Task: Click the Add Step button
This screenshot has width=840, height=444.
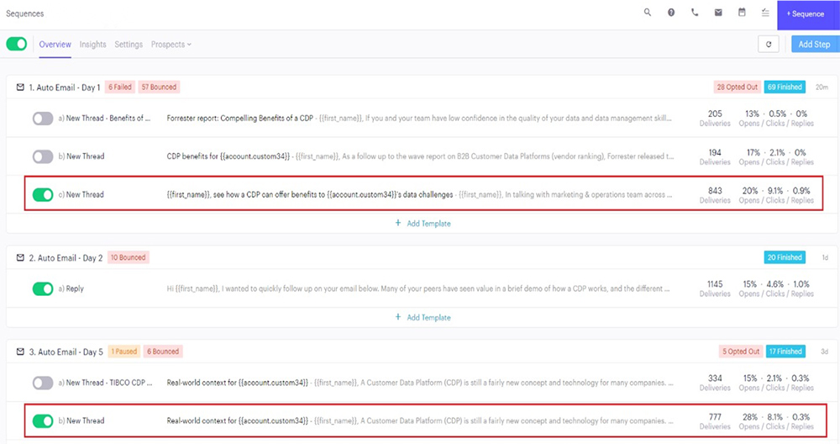Action: tap(814, 45)
